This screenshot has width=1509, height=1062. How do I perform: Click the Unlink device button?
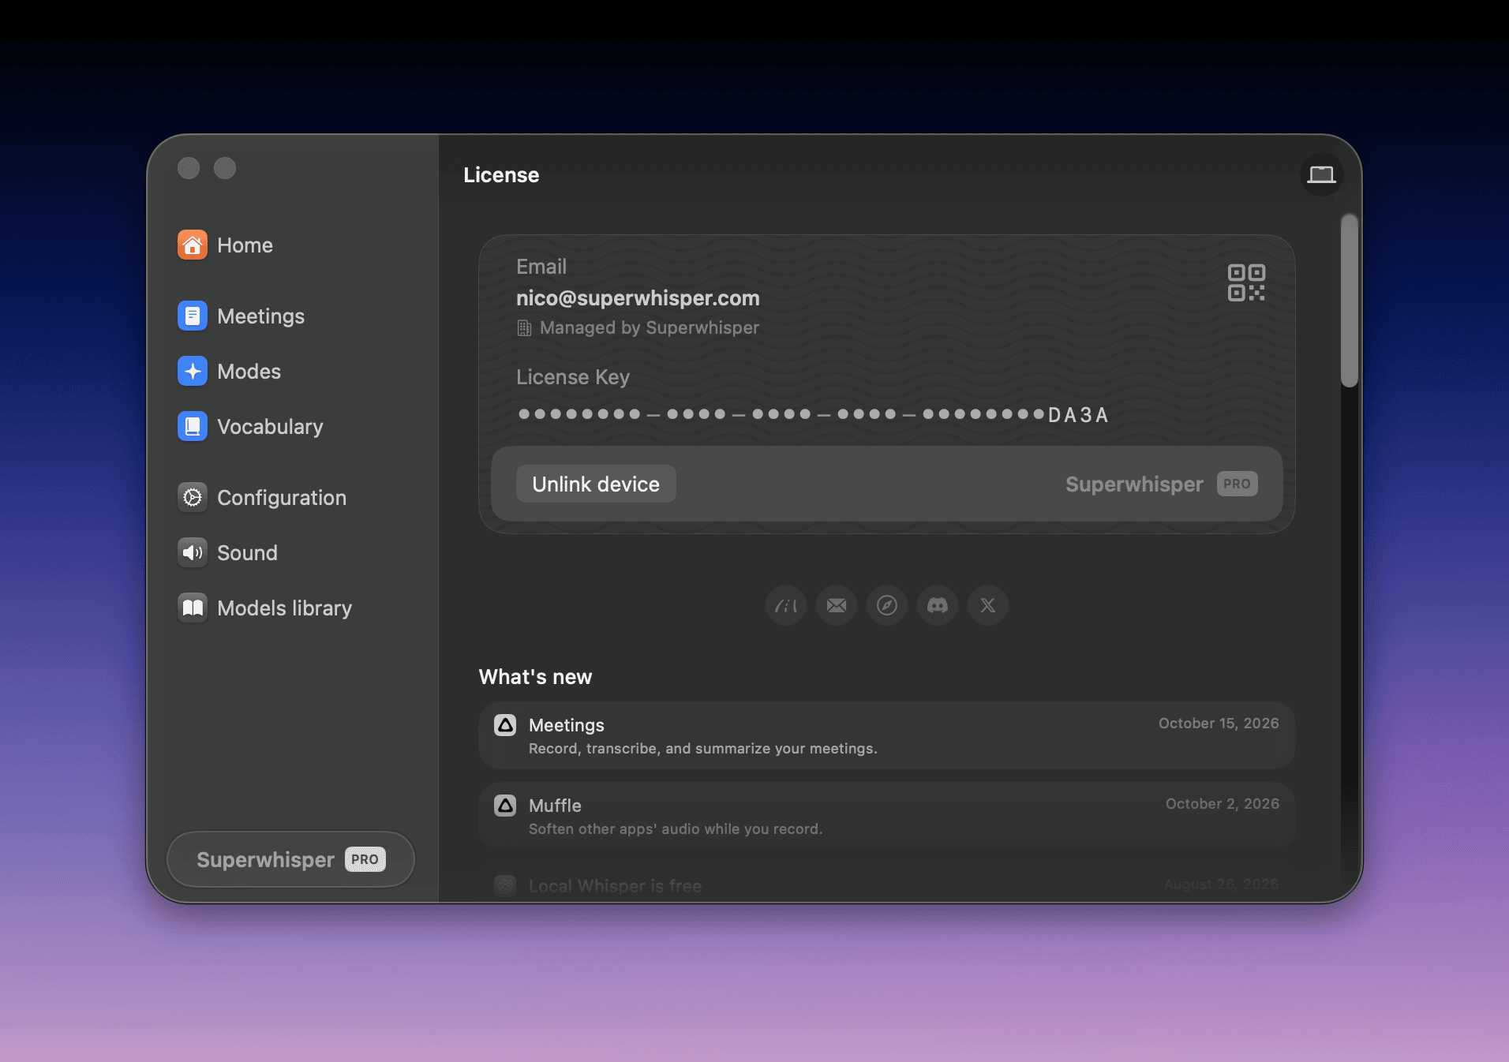tap(596, 484)
